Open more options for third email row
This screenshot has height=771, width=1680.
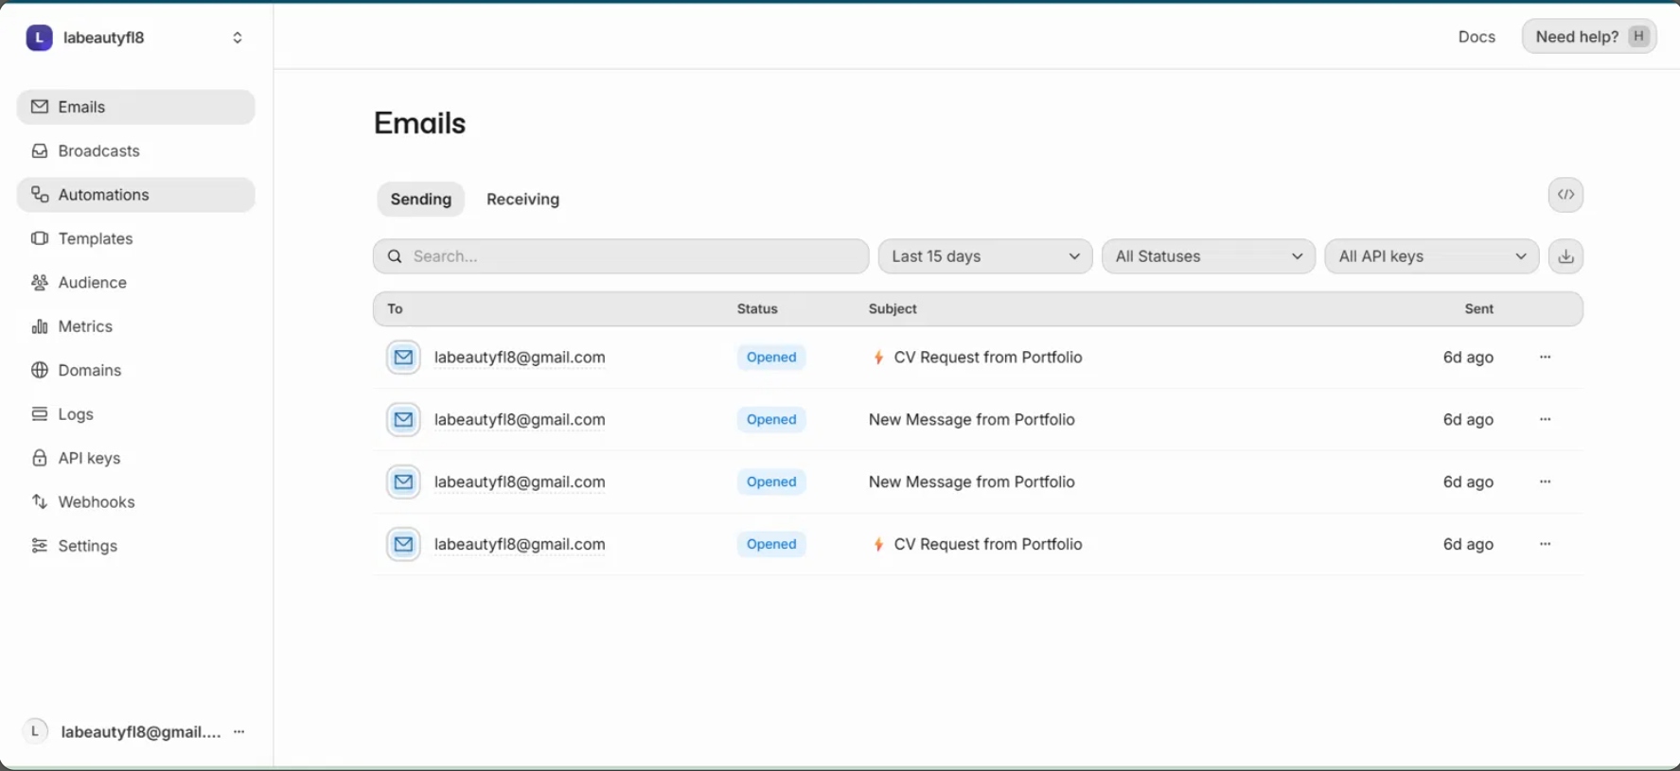click(1545, 482)
